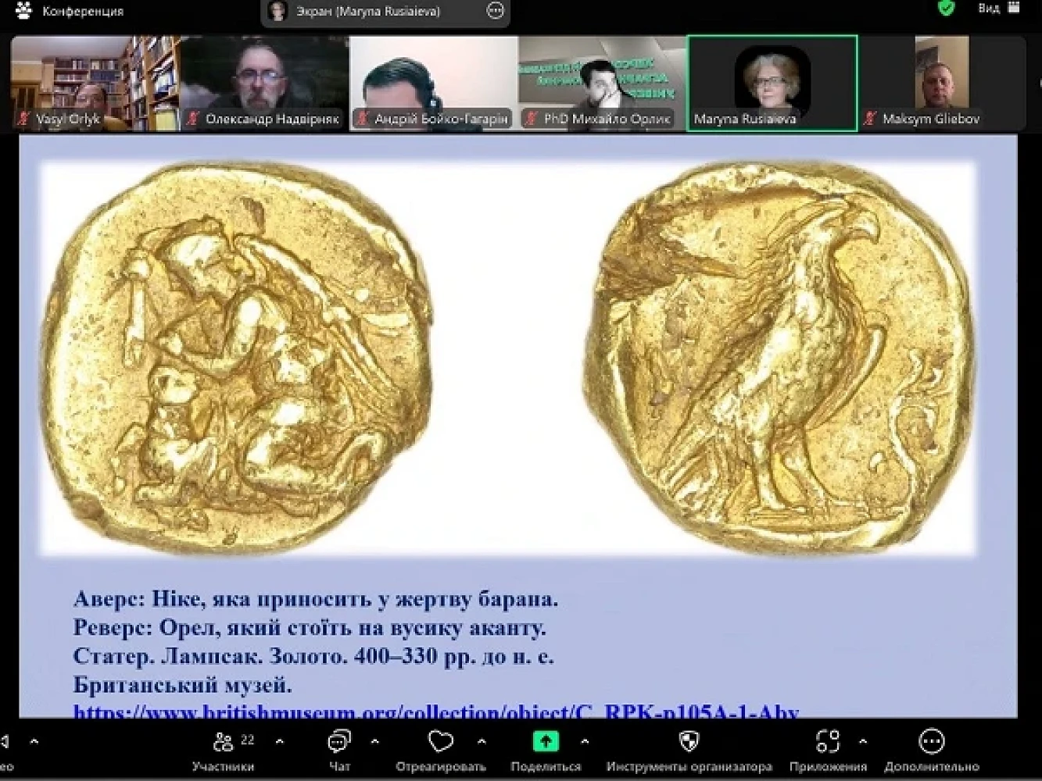Select Maryna Rusiaieva's video thumbnail
1042x781 pixels.
[x=772, y=82]
